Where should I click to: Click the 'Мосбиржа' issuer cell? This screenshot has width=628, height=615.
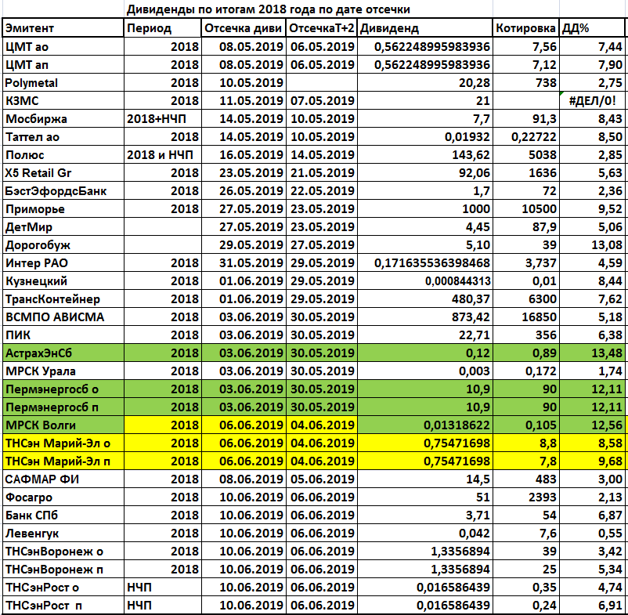[63, 118]
